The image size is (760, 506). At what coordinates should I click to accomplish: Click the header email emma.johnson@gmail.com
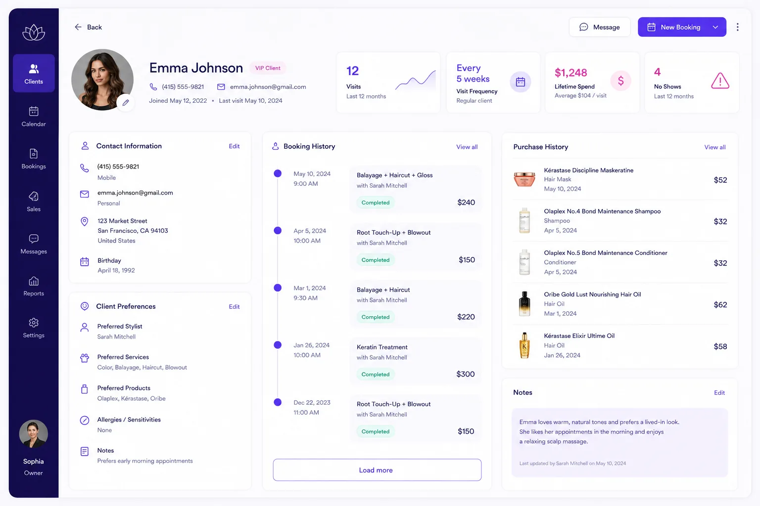click(268, 87)
